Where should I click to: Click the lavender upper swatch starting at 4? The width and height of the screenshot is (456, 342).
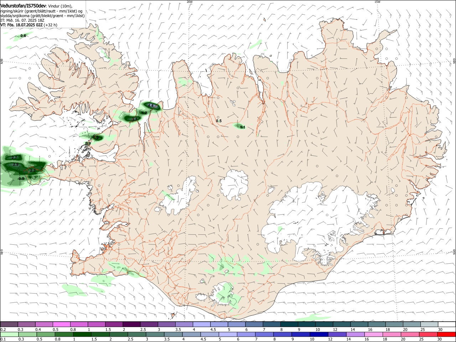pos(201,325)
